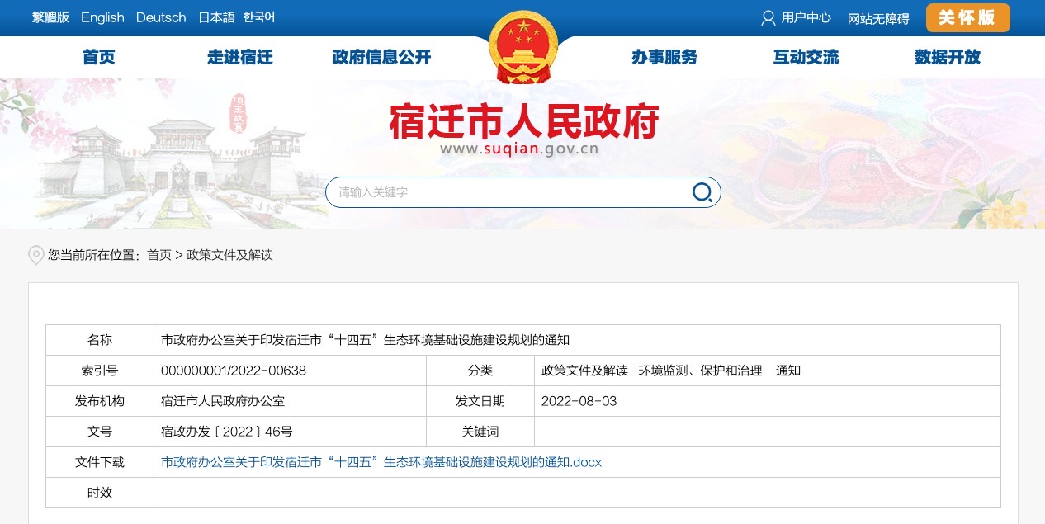Go to 首页 in main navigation
Viewport: 1045px width, 524px height.
(x=99, y=57)
